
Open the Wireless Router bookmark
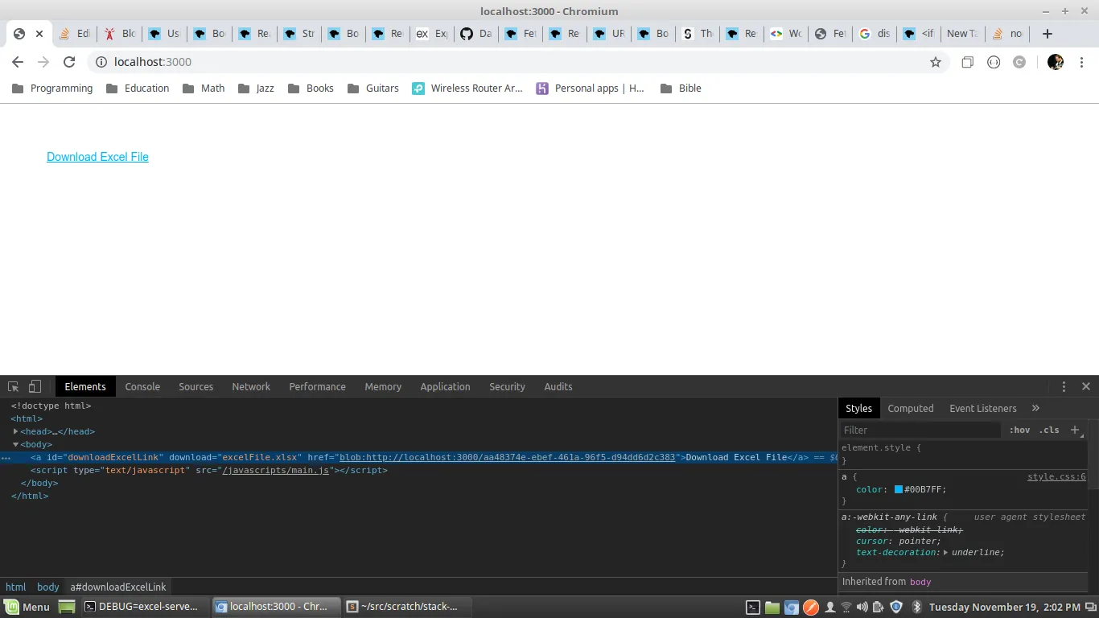coord(467,89)
